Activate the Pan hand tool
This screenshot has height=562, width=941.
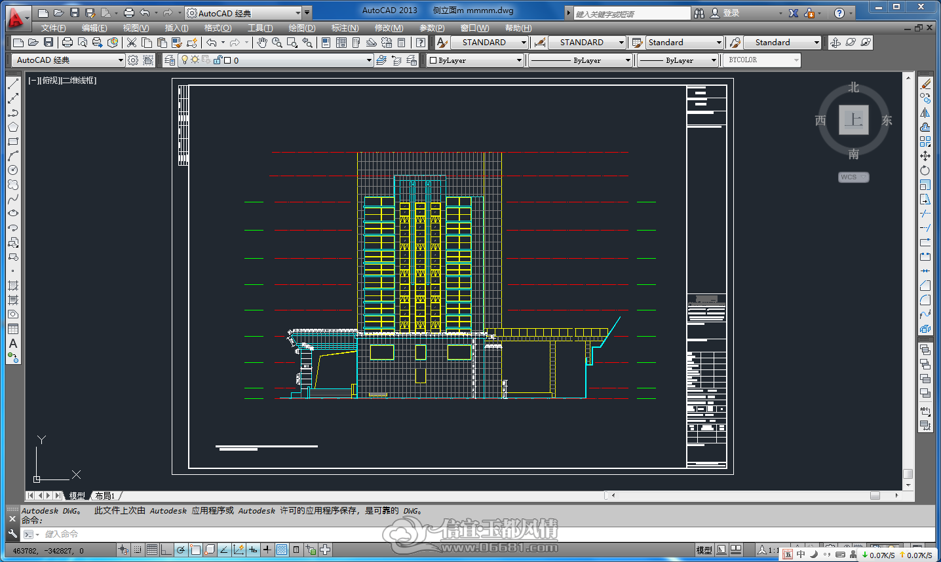click(x=262, y=43)
